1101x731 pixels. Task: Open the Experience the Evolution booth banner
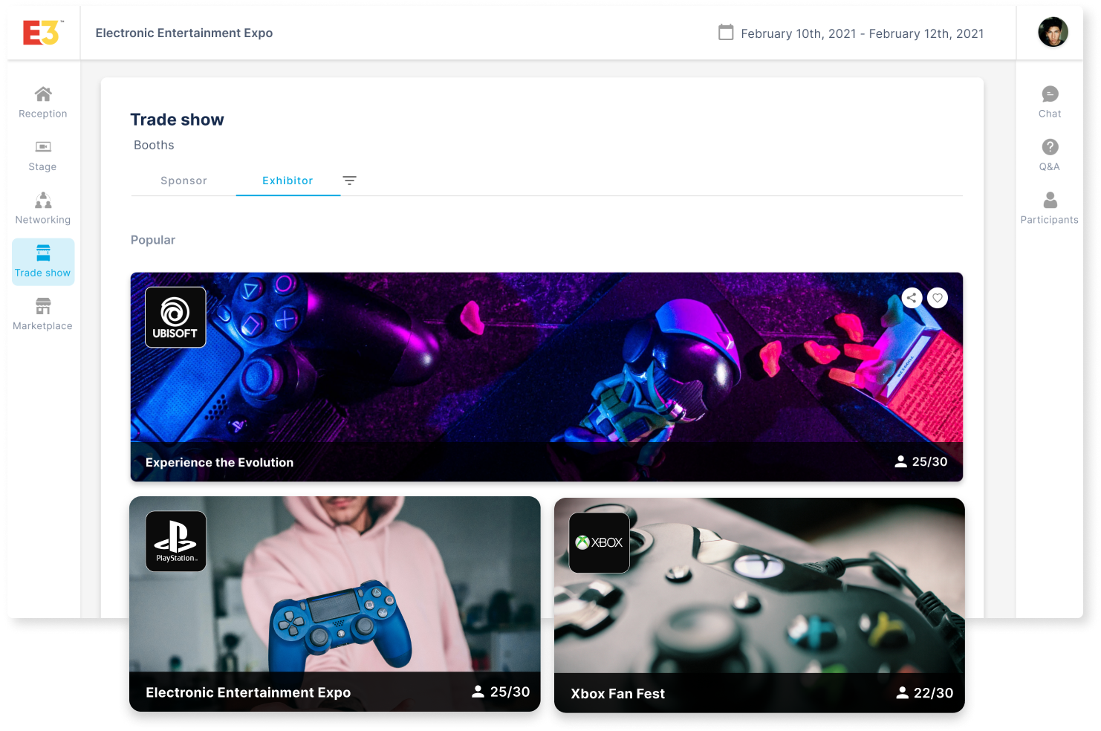click(x=547, y=377)
